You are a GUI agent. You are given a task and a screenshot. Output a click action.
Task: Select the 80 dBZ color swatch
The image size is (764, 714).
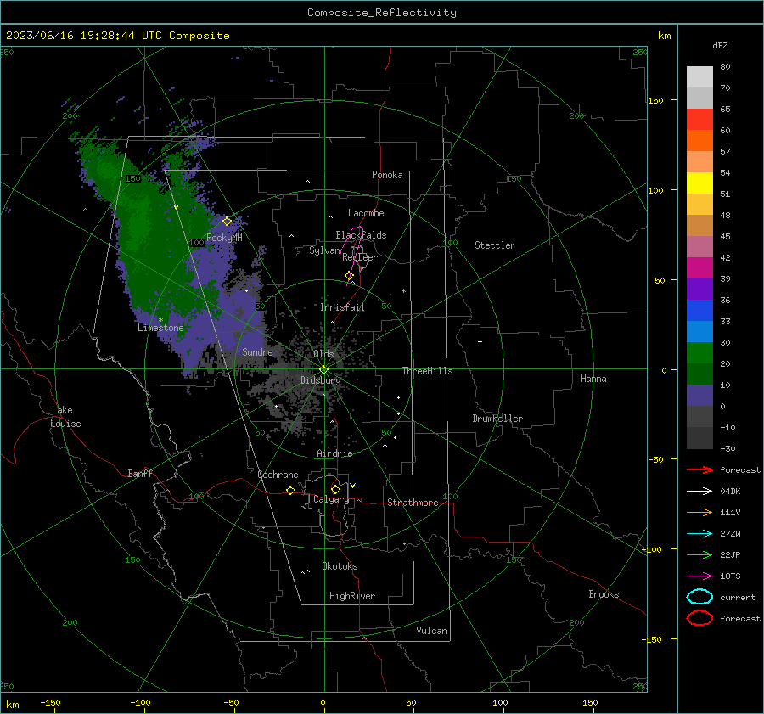(x=699, y=76)
